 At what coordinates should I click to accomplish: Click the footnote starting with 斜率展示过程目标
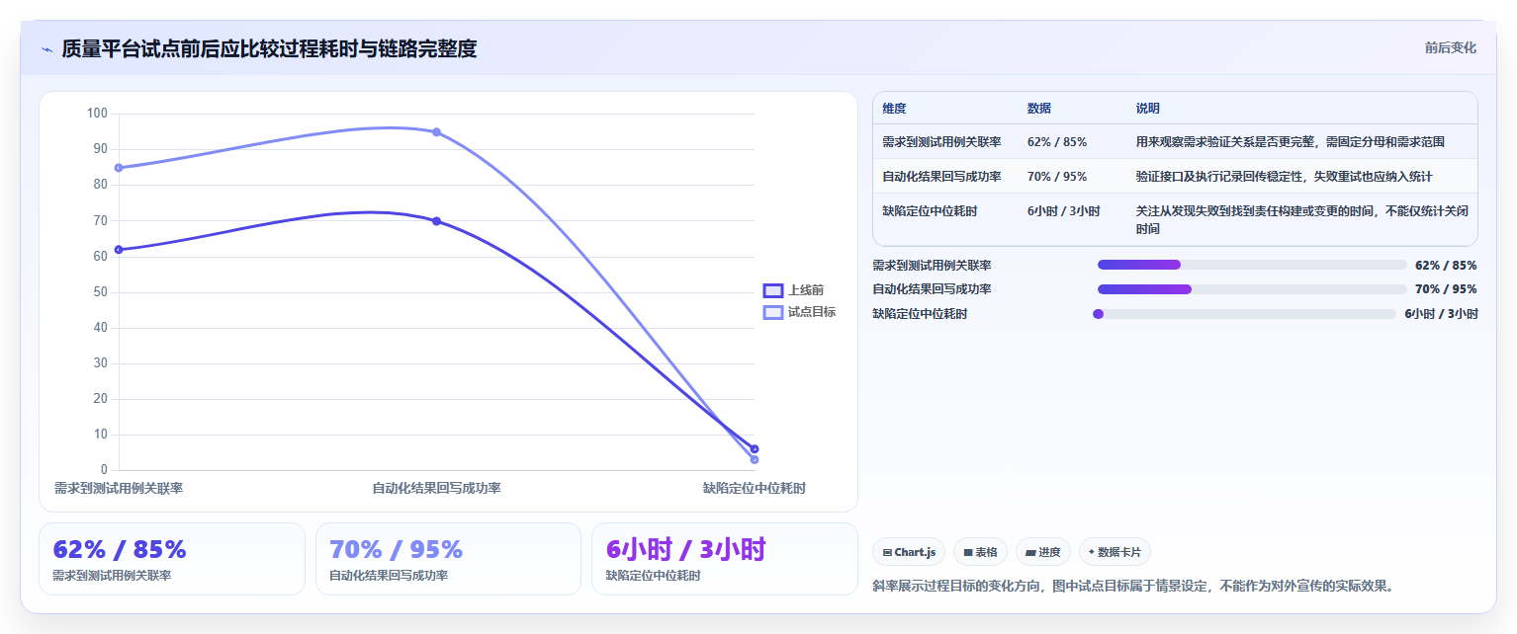pos(1135,586)
